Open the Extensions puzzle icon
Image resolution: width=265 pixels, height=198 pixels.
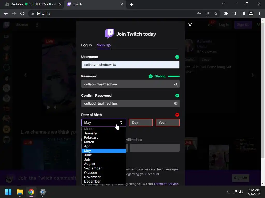[x=226, y=13]
